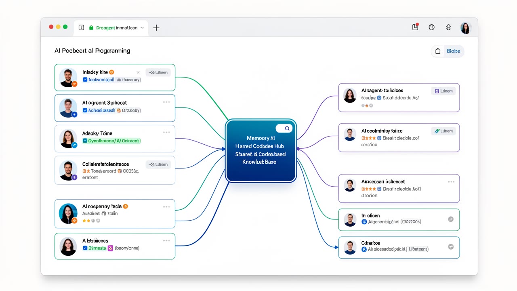The height and width of the screenshot is (291, 517).
Task: Click the gray round icon on In olioen card
Action: (x=451, y=219)
